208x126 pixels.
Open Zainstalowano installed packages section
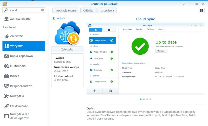click(24, 19)
